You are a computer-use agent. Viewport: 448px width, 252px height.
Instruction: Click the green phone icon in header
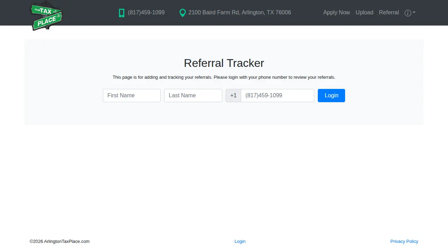pos(121,13)
